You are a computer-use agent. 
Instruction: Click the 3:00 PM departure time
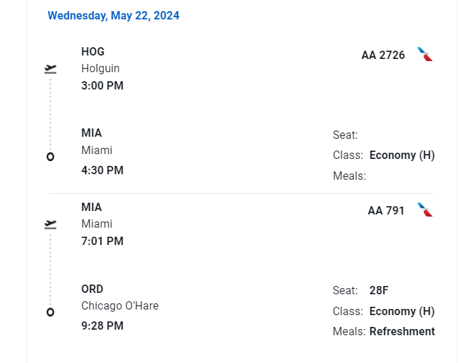point(102,85)
